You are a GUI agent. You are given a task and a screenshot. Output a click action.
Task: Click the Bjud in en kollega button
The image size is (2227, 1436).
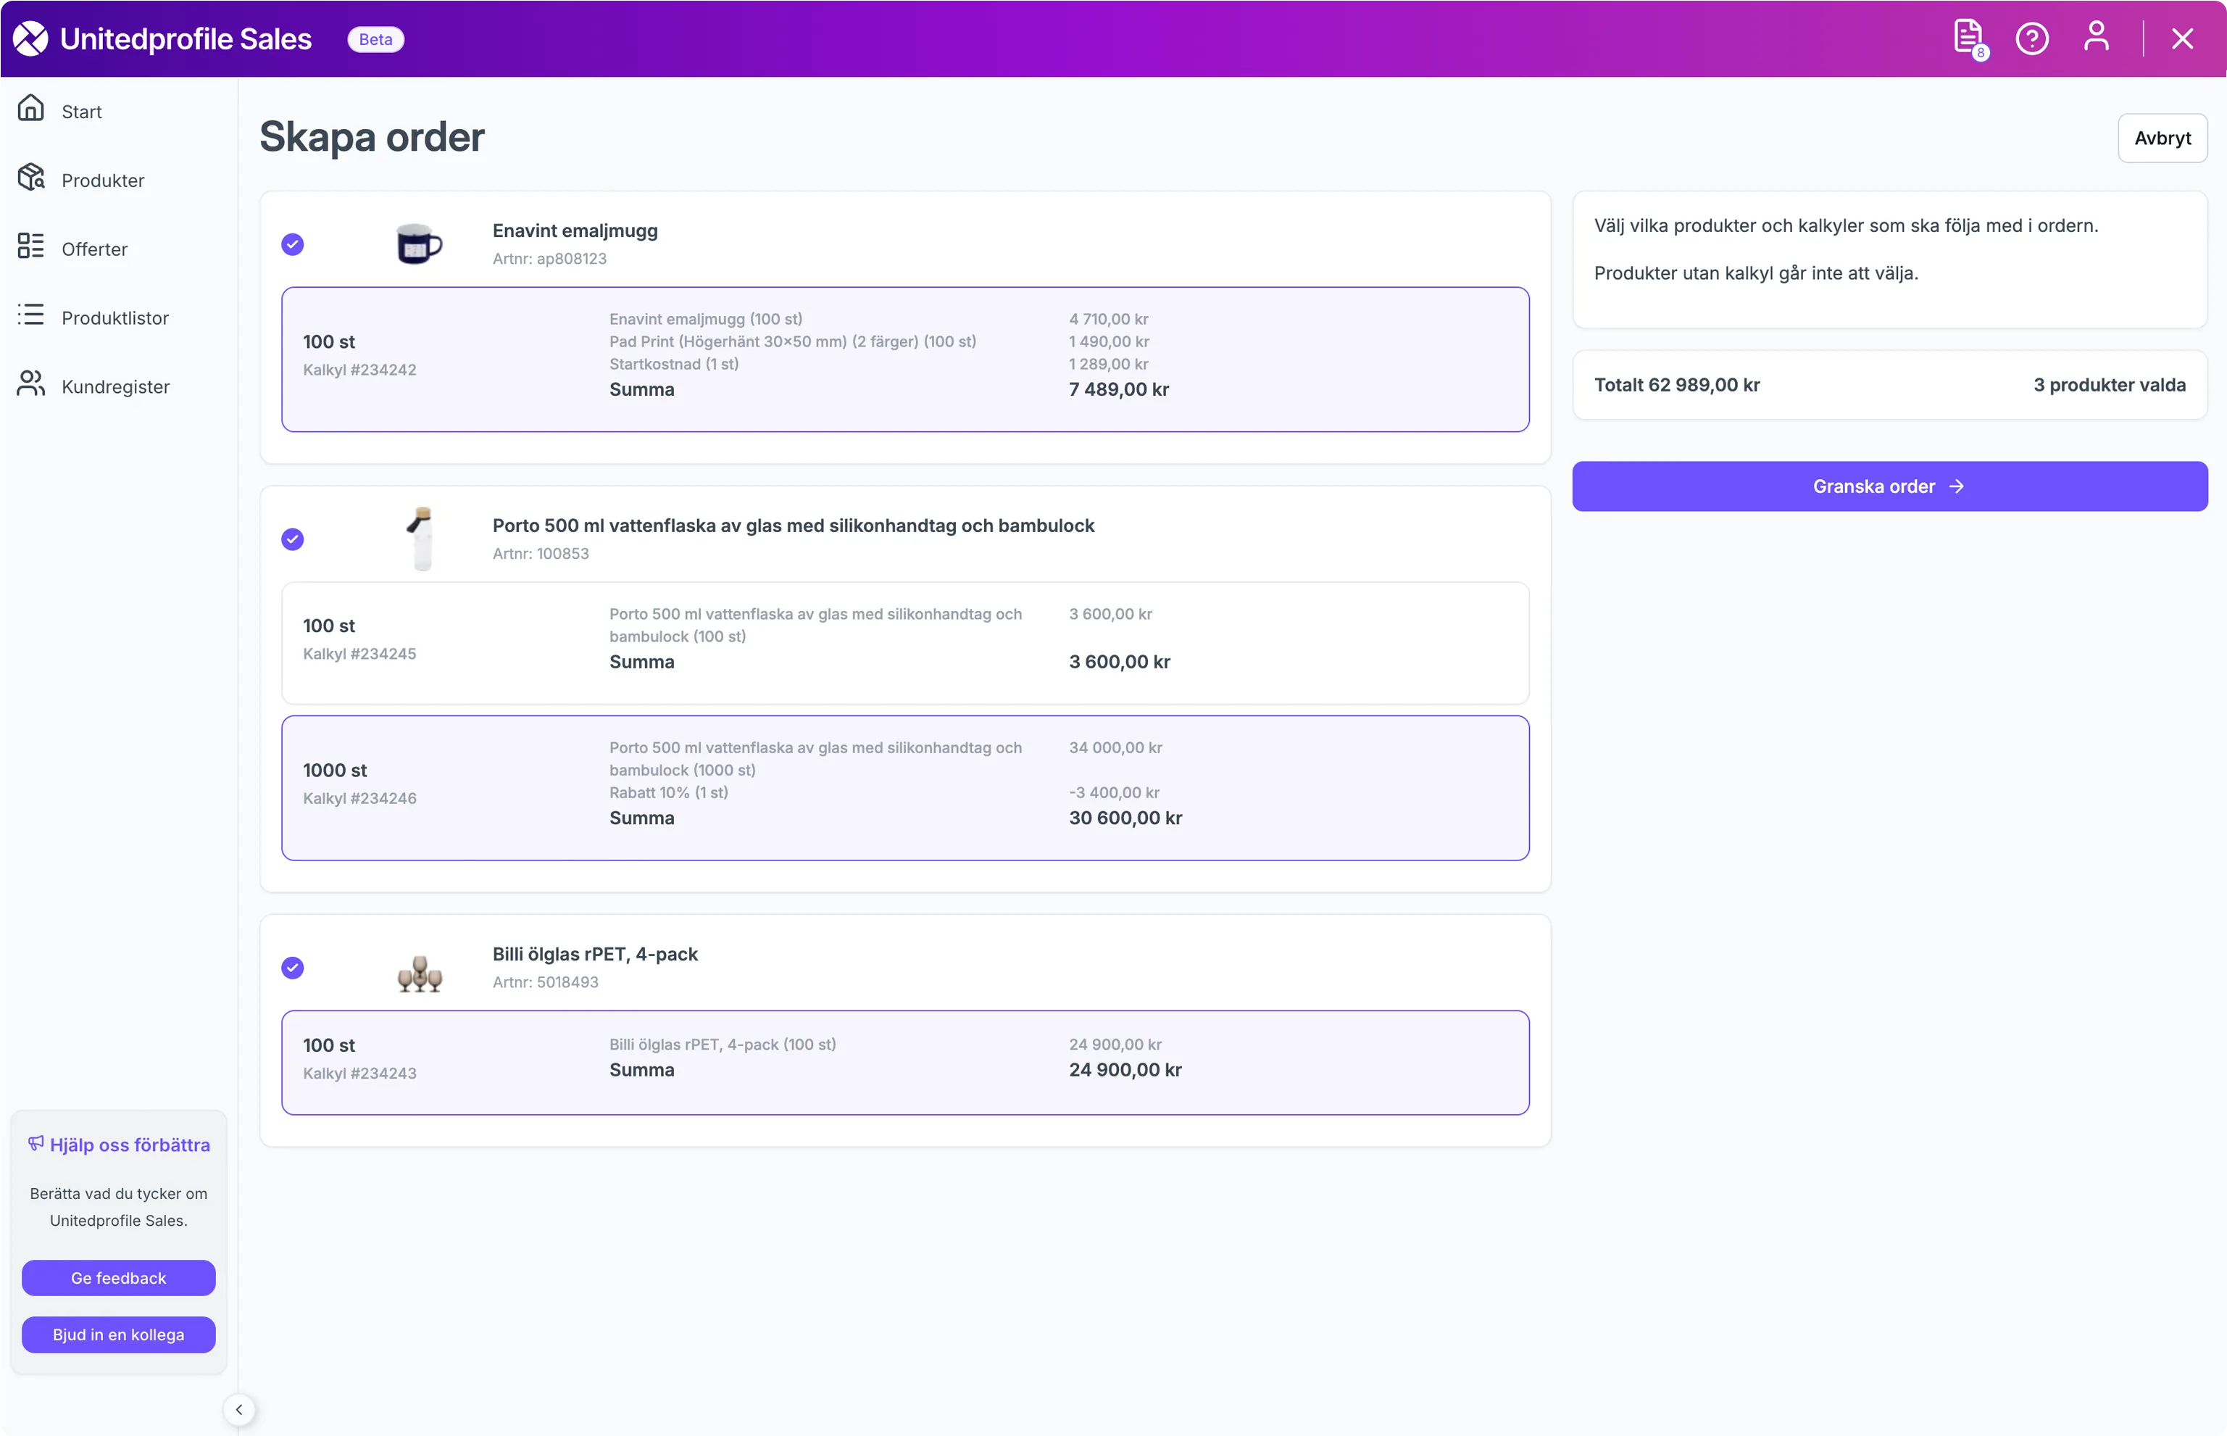(118, 1335)
